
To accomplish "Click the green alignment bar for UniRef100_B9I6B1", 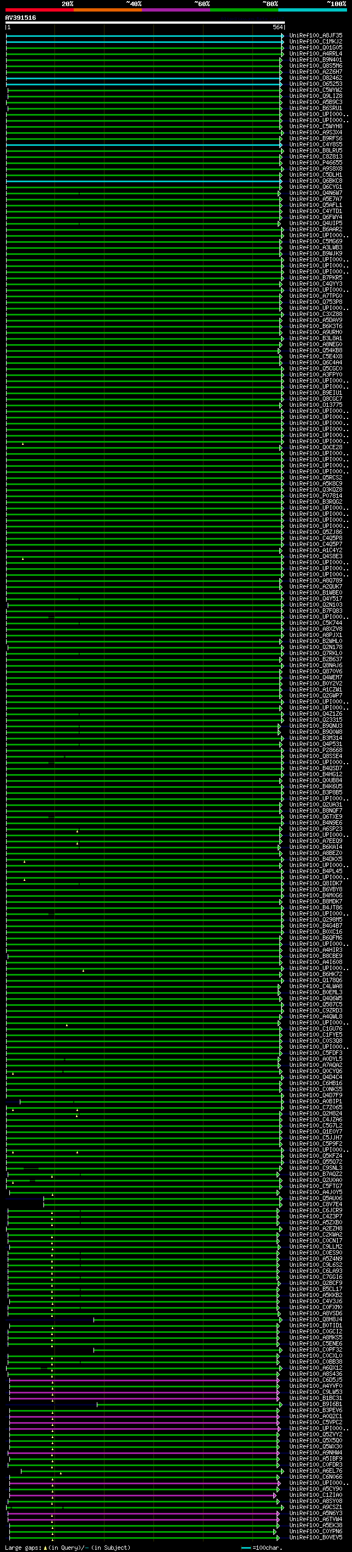I will [x=190, y=1404].
